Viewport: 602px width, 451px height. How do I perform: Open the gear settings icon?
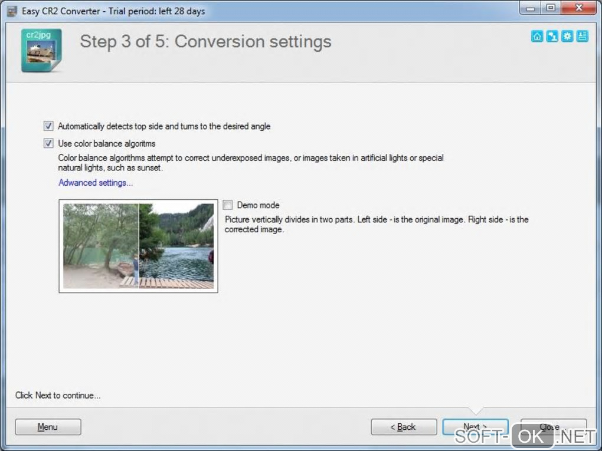tap(567, 37)
